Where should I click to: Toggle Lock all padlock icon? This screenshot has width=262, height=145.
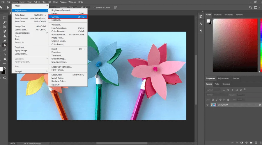228,100
